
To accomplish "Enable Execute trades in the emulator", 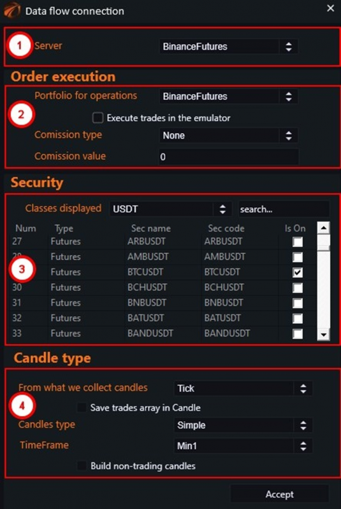I will 98,118.
